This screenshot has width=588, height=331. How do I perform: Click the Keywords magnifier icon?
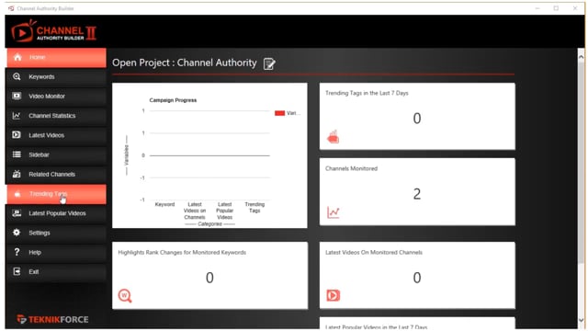(x=17, y=76)
